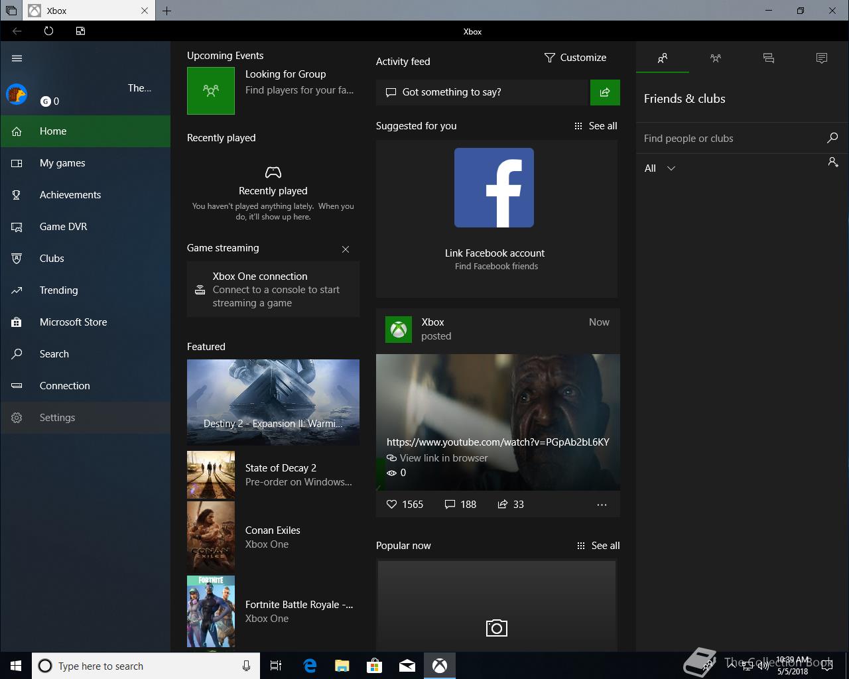
Task: Click the Got something to say field
Action: pyautogui.click(x=483, y=92)
